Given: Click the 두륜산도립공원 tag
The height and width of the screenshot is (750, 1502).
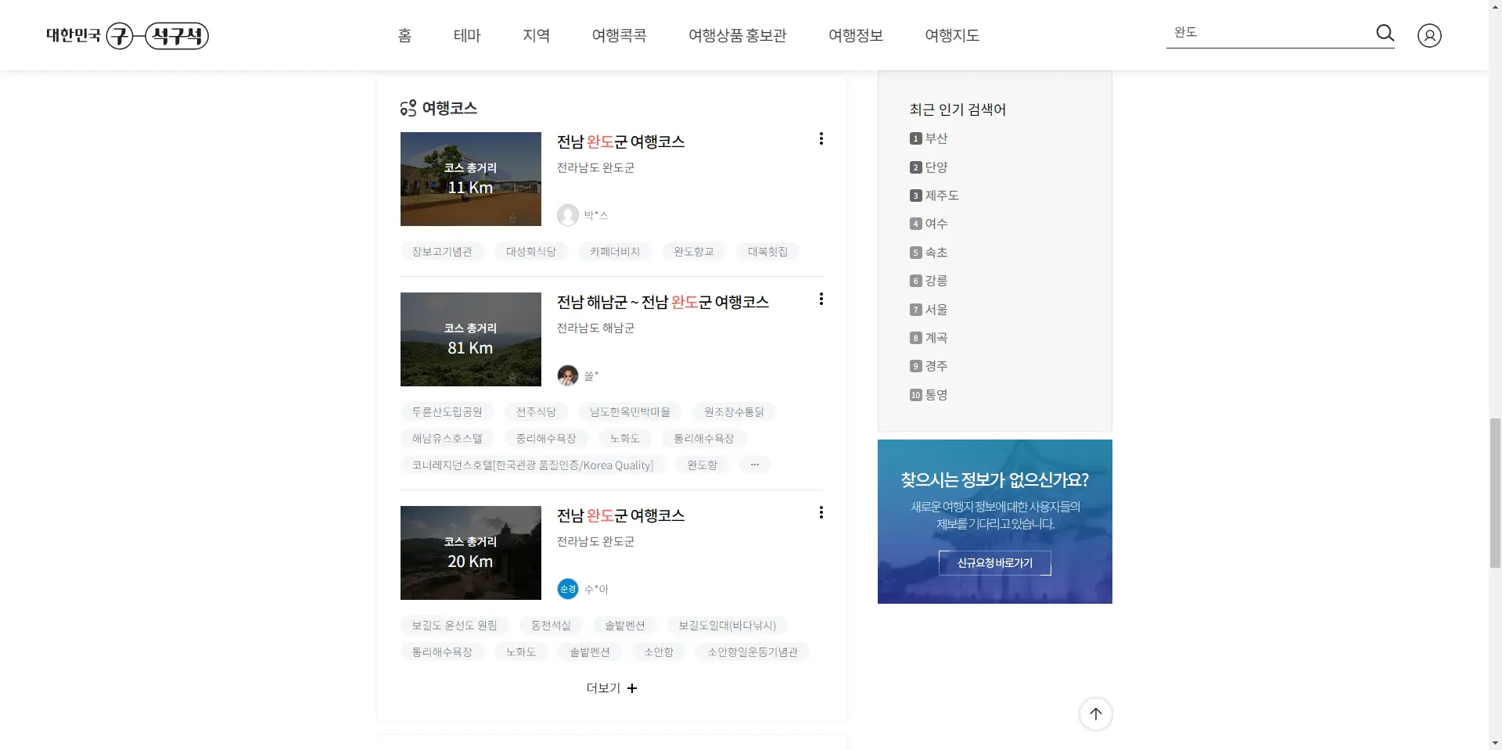Looking at the screenshot, I should pyautogui.click(x=447, y=411).
